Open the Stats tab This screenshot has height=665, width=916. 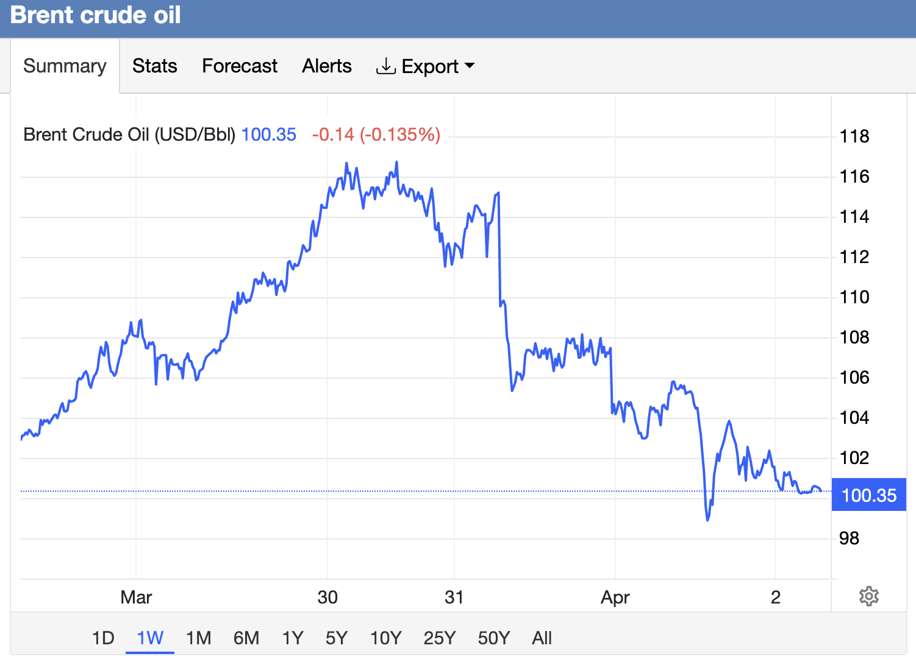(154, 66)
